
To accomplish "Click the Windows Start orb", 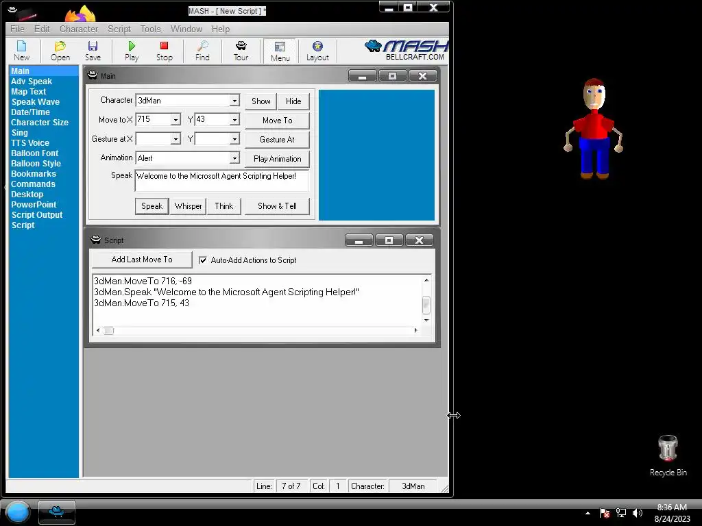I will 18,512.
